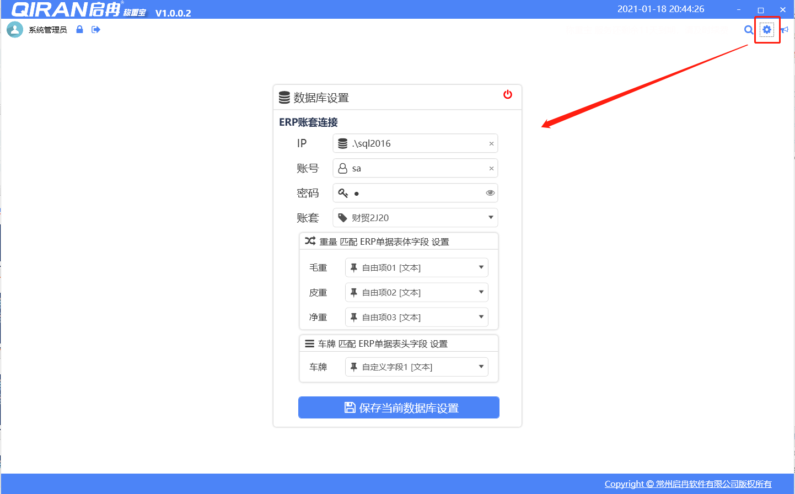Click into the IP input field
This screenshot has height=494, width=795.
(416, 143)
